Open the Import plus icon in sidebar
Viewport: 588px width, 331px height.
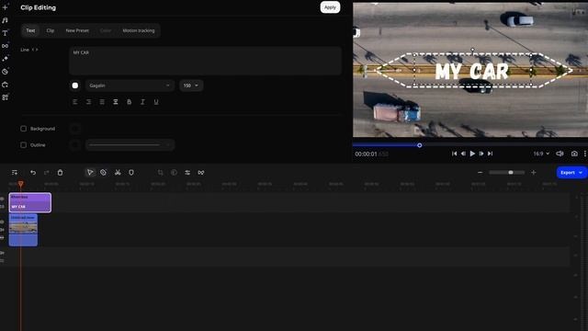(5, 7)
